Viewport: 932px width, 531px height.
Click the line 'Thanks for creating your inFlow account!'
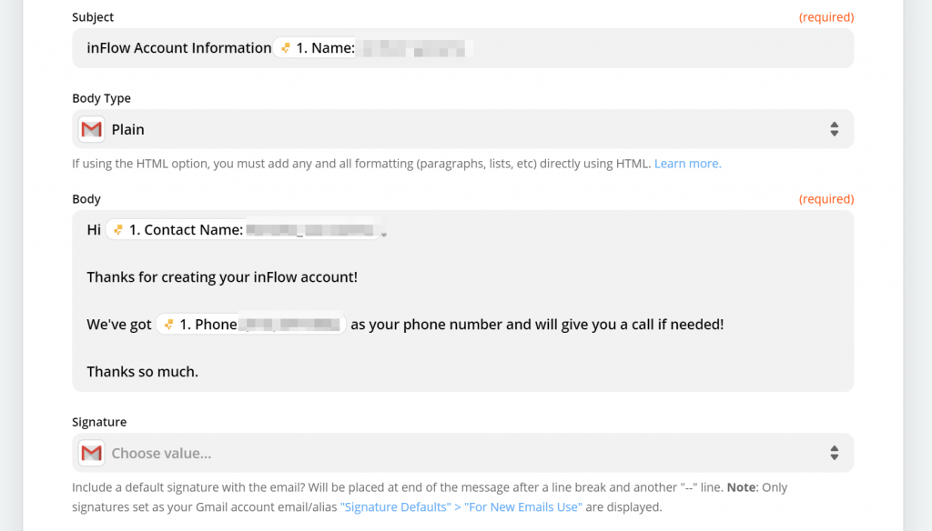tap(222, 277)
